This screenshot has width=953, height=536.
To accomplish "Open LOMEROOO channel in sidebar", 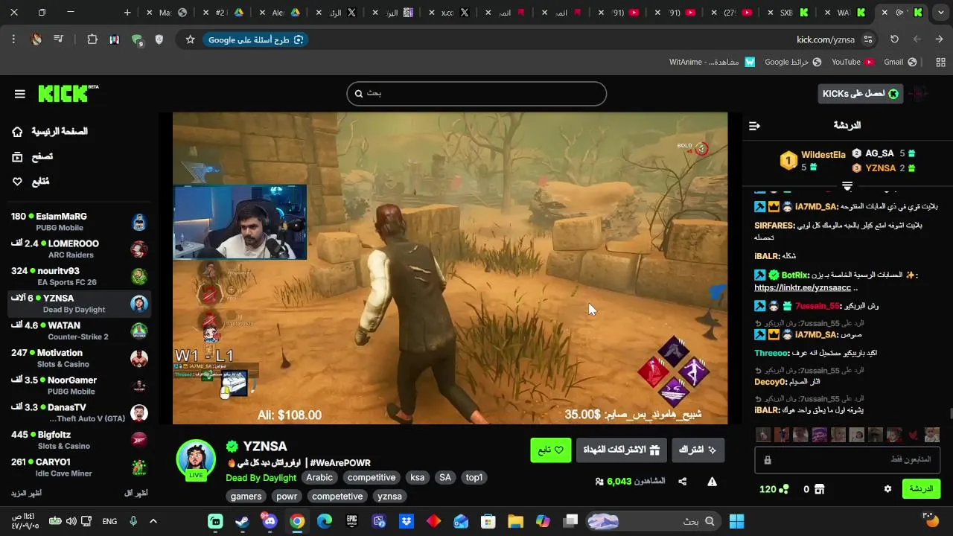I will coord(79,249).
